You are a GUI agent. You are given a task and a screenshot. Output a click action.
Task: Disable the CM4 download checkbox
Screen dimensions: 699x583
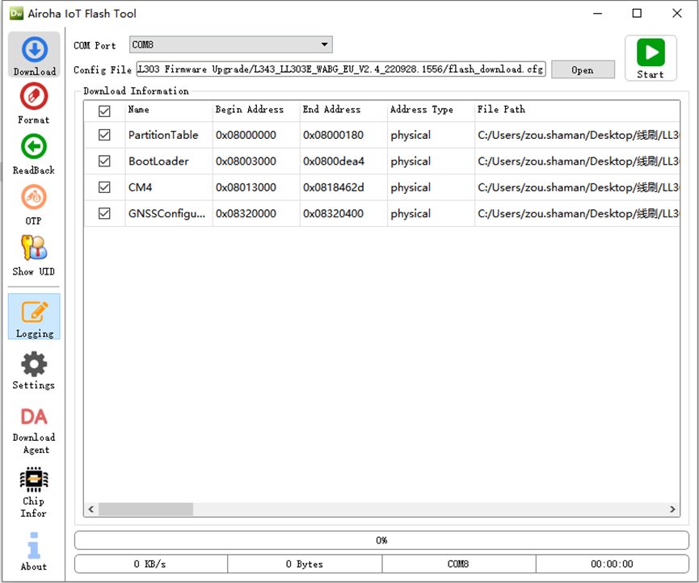coord(104,187)
